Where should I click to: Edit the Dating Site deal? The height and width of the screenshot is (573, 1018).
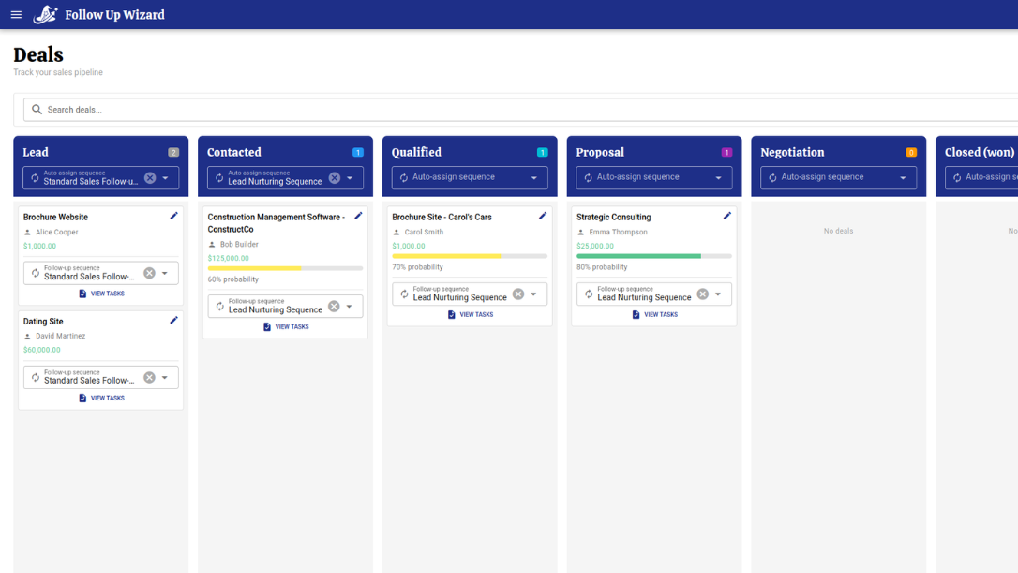pos(173,321)
